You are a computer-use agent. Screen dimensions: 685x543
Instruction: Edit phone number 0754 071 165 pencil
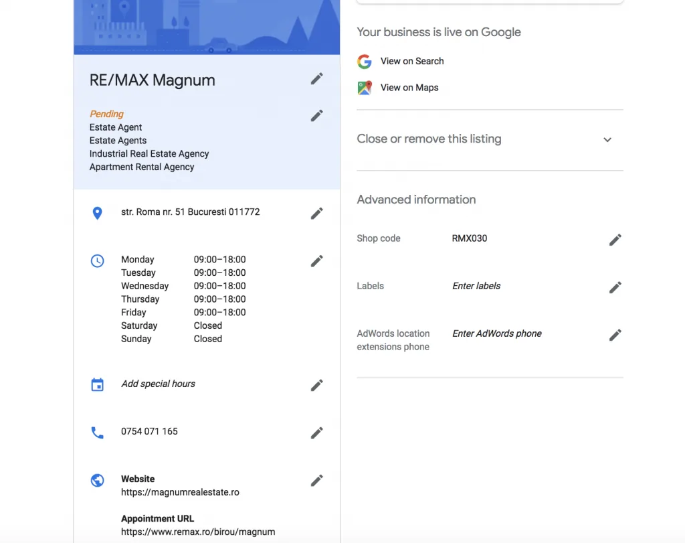[x=316, y=433]
